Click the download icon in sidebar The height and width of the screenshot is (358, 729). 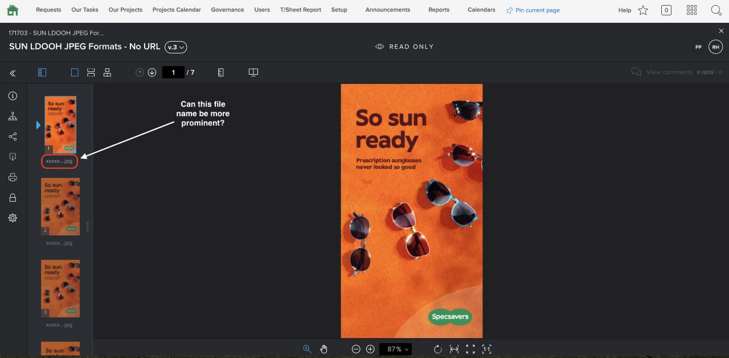pos(13,157)
